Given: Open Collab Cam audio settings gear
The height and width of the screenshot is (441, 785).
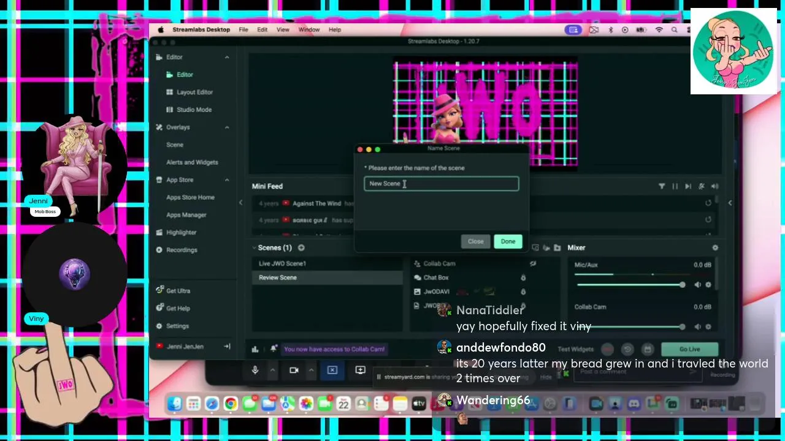Looking at the screenshot, I should pyautogui.click(x=708, y=327).
